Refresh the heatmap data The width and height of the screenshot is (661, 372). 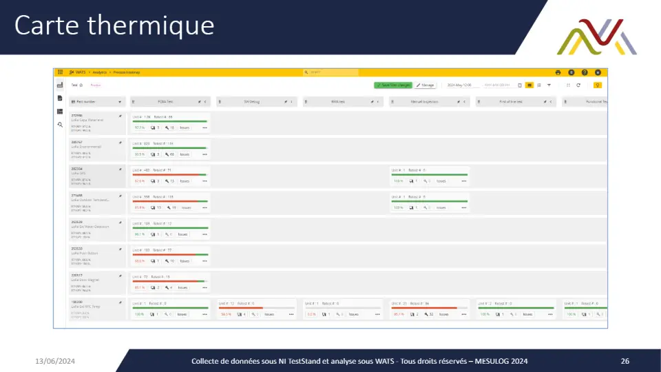click(578, 85)
